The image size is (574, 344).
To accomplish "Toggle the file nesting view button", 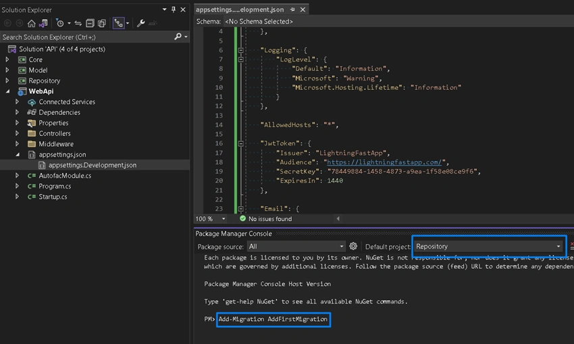I will click(118, 24).
